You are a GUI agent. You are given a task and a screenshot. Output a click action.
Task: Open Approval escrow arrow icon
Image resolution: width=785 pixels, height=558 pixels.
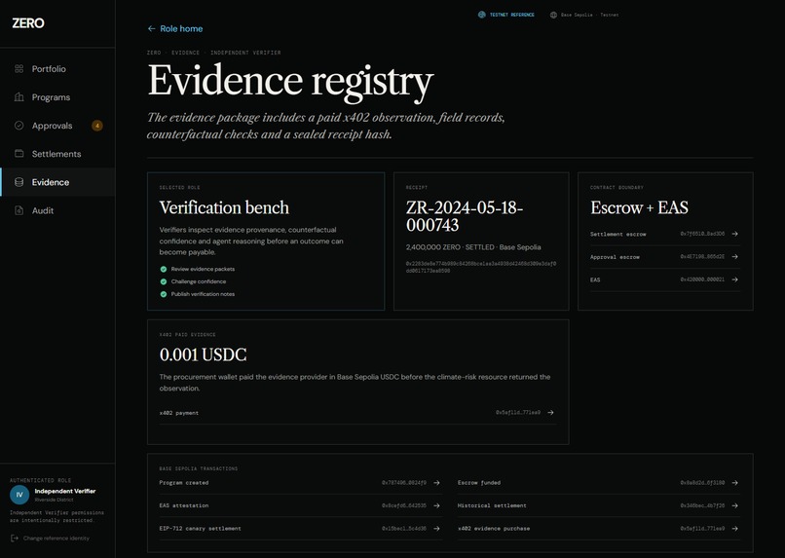pos(735,257)
